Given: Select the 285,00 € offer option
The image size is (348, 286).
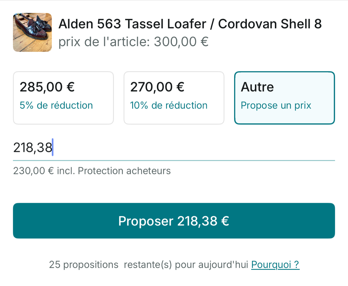Looking at the screenshot, I should point(63,98).
